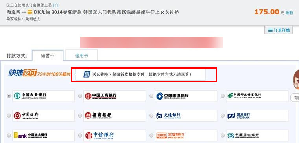This screenshot has width=299, height=143.
Task: Click the 刷新 refresh link
Action: (x=289, y=13)
